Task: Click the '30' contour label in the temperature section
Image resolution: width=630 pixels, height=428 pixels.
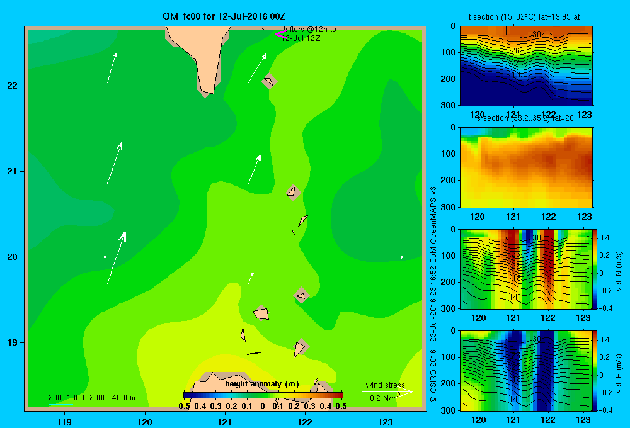Action: 536,35
